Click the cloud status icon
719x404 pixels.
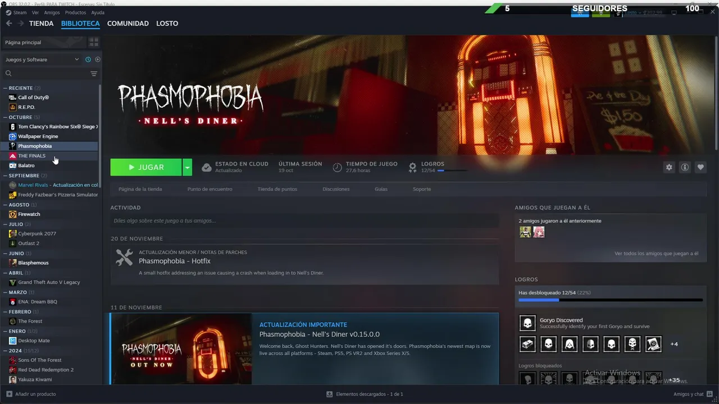coord(206,167)
